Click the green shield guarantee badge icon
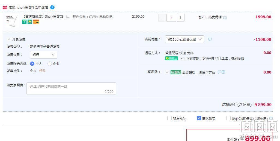Screen dimensions: 280x141 [x=30, y=22]
